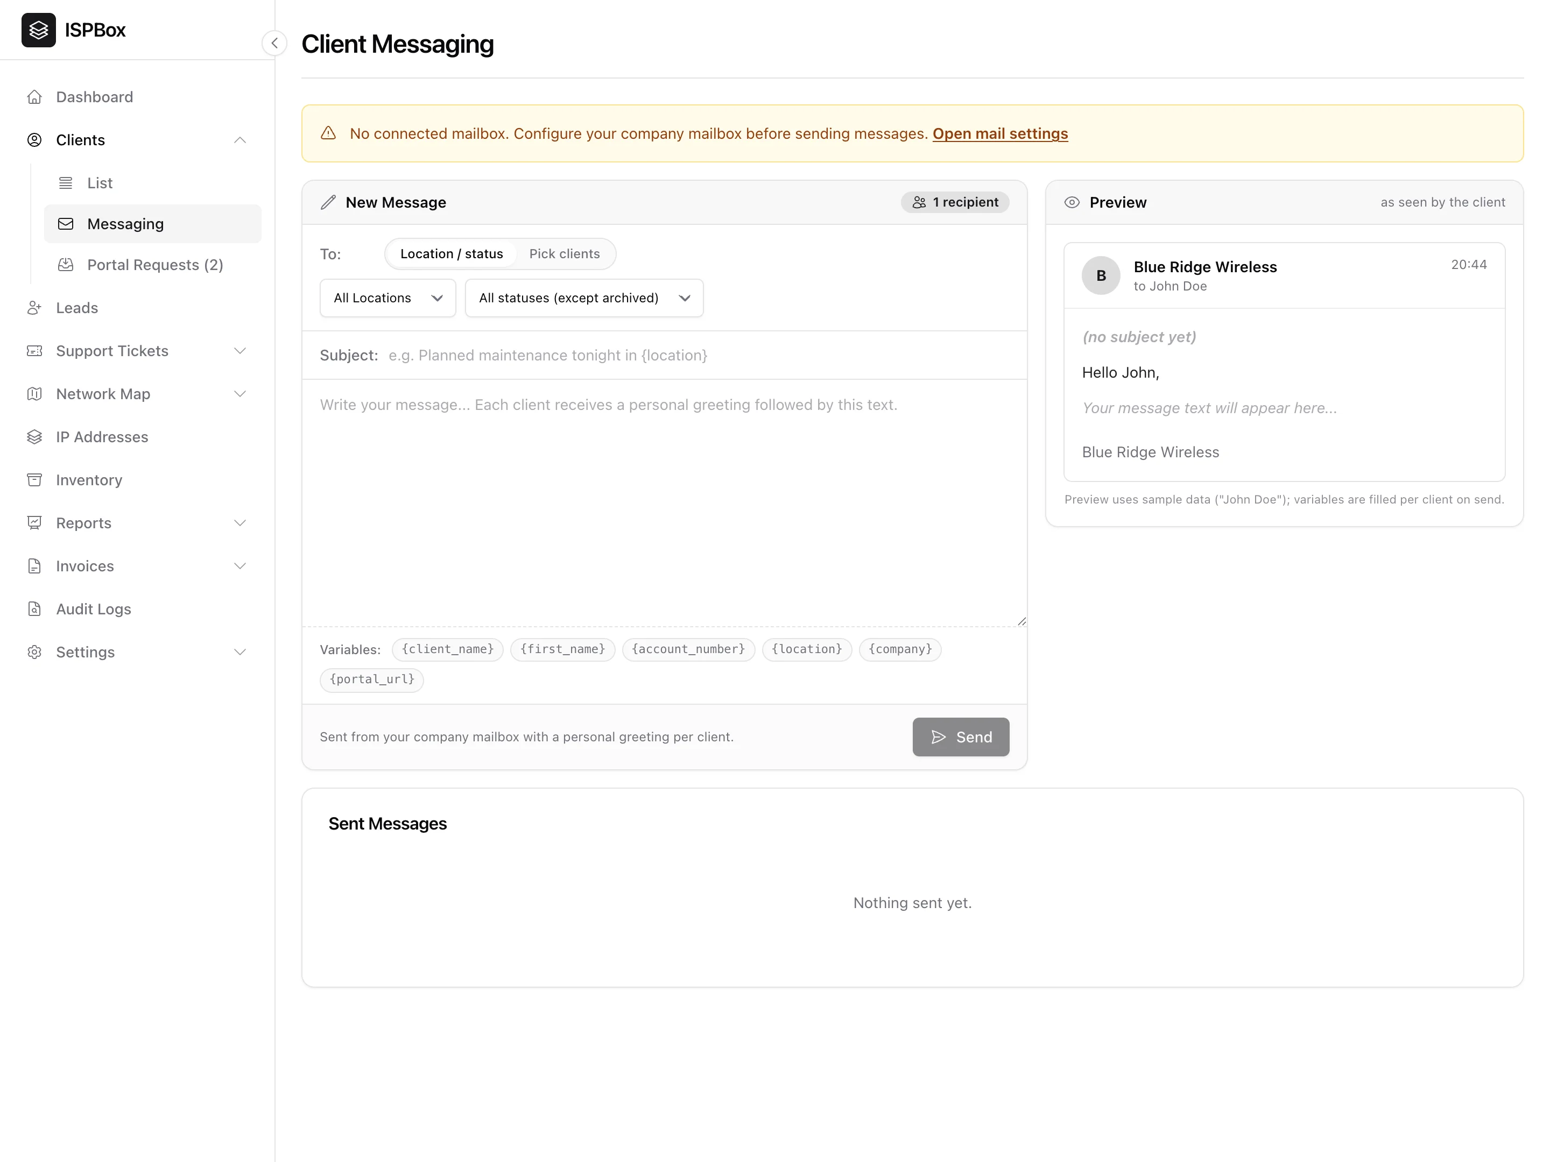The width and height of the screenshot is (1550, 1162).
Task: Insert the {account_number} variable
Action: (x=688, y=649)
